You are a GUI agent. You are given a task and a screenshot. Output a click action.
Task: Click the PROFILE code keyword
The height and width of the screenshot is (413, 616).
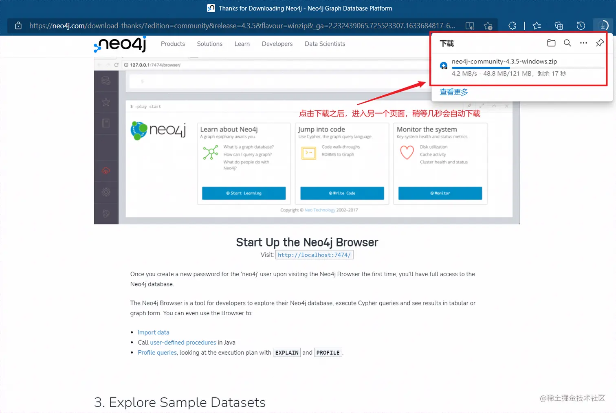click(328, 353)
